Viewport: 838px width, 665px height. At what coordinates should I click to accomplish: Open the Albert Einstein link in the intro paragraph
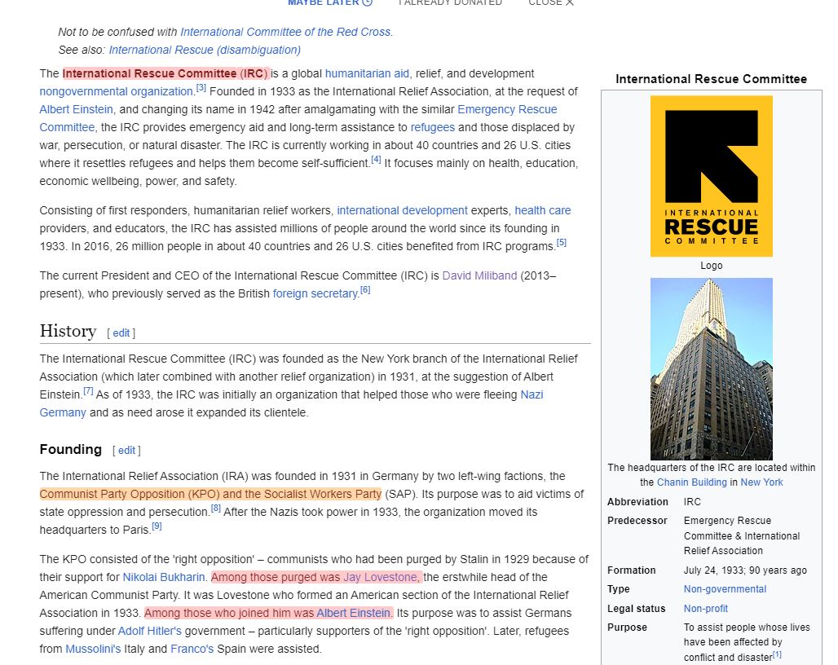pyautogui.click(x=77, y=109)
